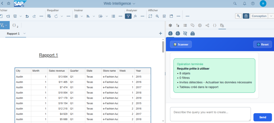Open the formula editor (fx)
This screenshot has height=123, width=274.
point(135,16)
